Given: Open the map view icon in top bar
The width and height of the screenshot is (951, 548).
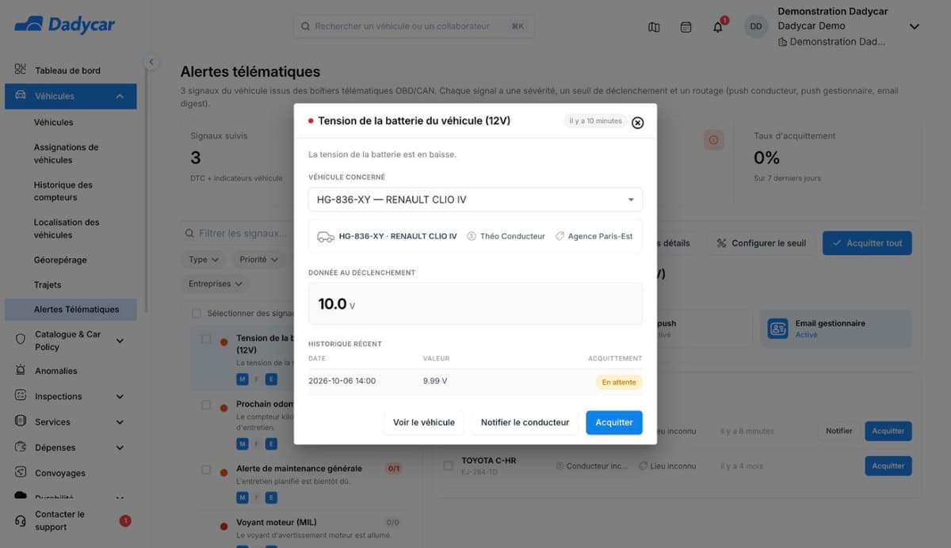Looking at the screenshot, I should point(654,27).
